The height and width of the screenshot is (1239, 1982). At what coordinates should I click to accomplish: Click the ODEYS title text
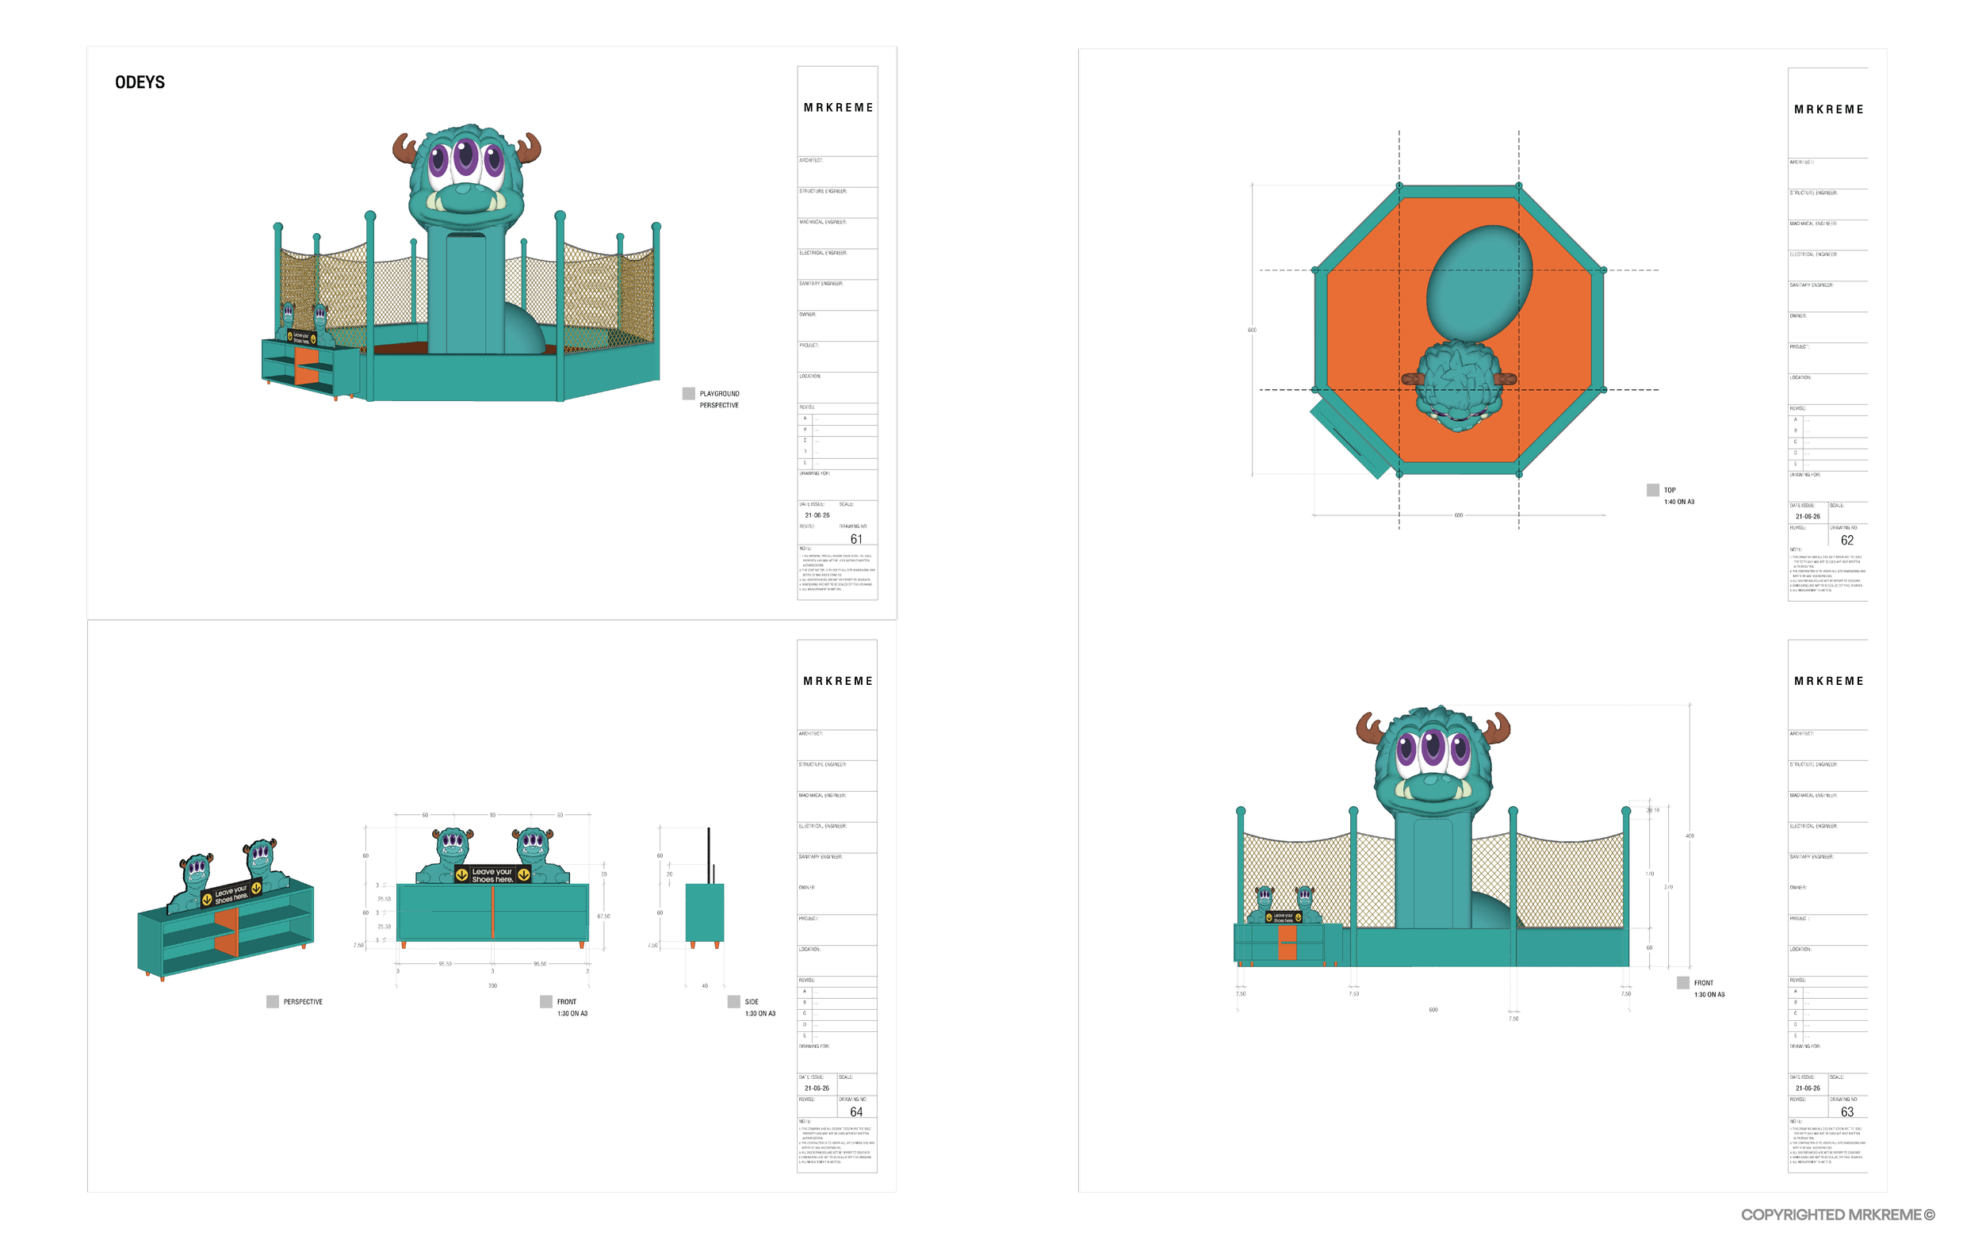coord(140,82)
